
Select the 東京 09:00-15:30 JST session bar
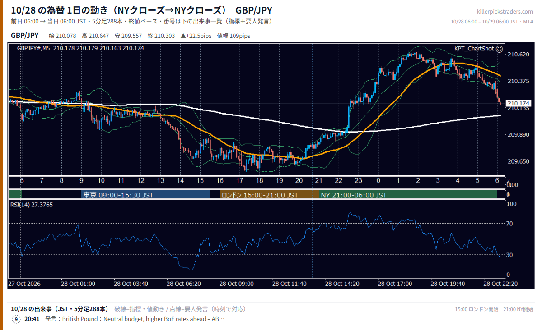(146, 195)
